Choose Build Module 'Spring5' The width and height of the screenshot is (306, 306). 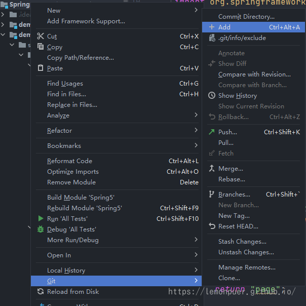coord(117,197)
